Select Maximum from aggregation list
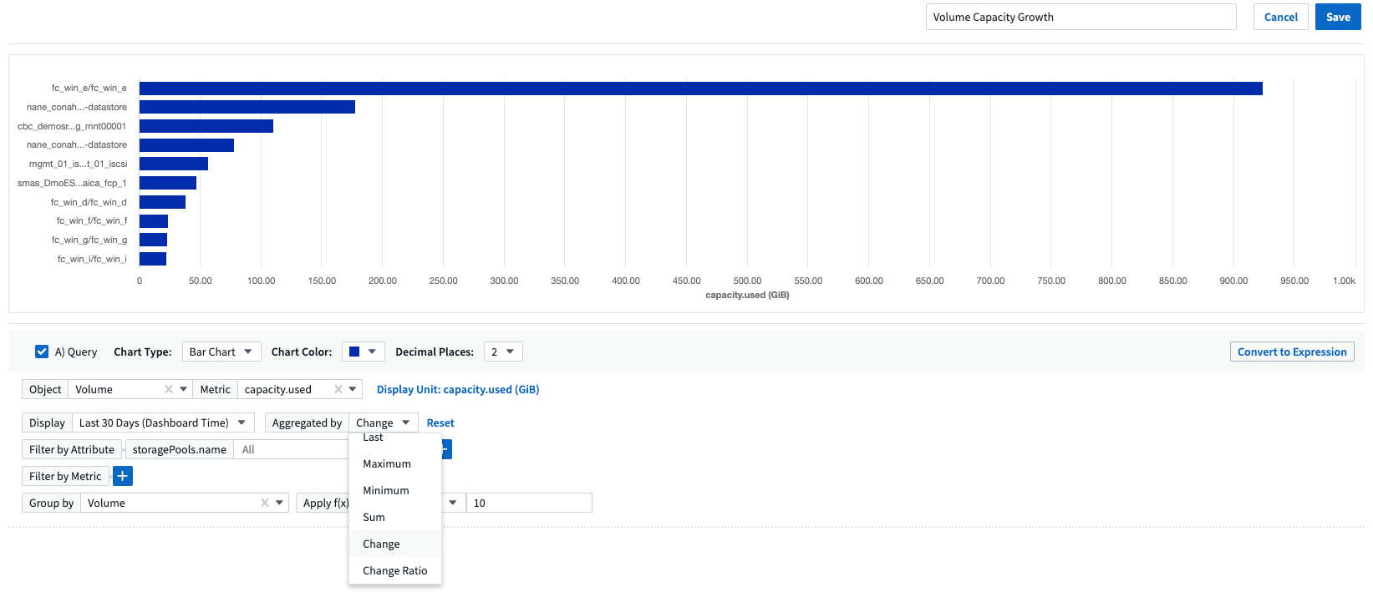Viewport: 1373px width, 592px height. click(387, 463)
